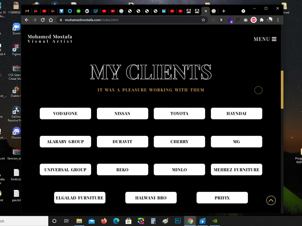
Task: Open Discord desktop shortcut
Action: coord(17,133)
